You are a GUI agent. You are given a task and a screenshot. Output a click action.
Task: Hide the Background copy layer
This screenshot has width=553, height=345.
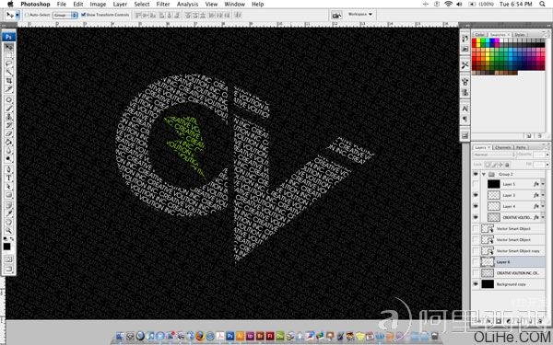point(476,283)
